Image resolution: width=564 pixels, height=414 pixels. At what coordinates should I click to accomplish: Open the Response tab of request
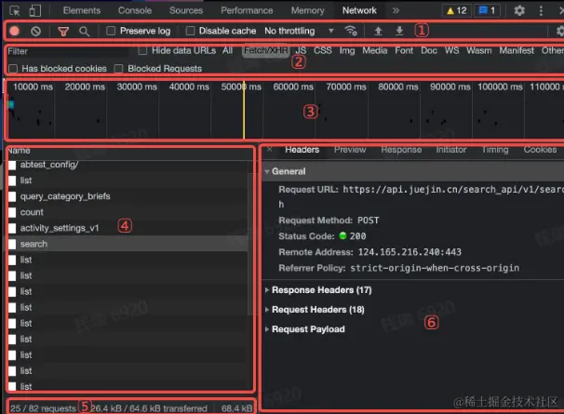pos(401,149)
